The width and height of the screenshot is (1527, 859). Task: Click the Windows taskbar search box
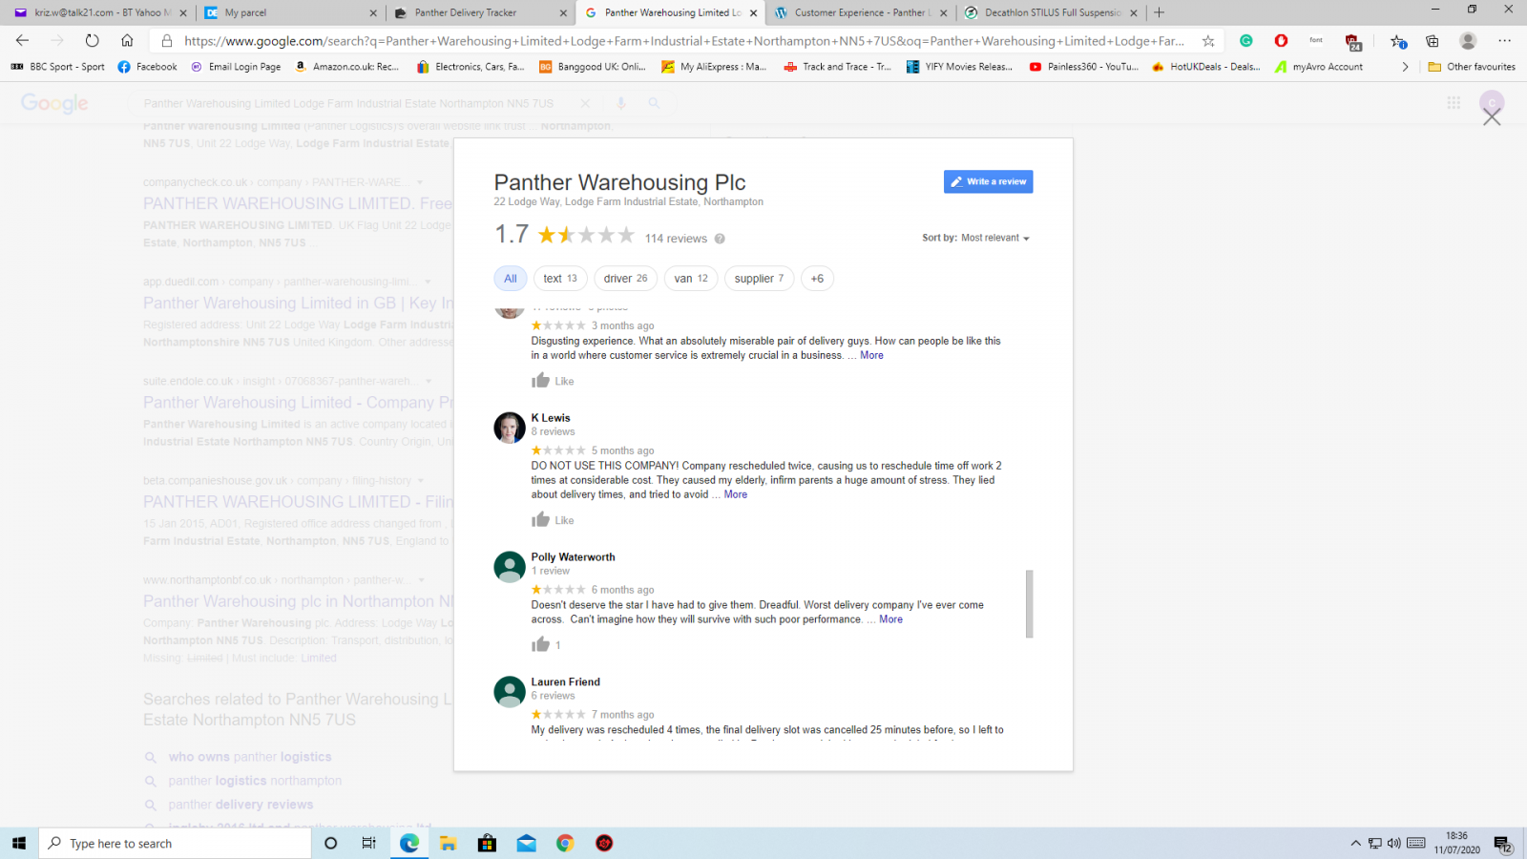[x=175, y=843]
